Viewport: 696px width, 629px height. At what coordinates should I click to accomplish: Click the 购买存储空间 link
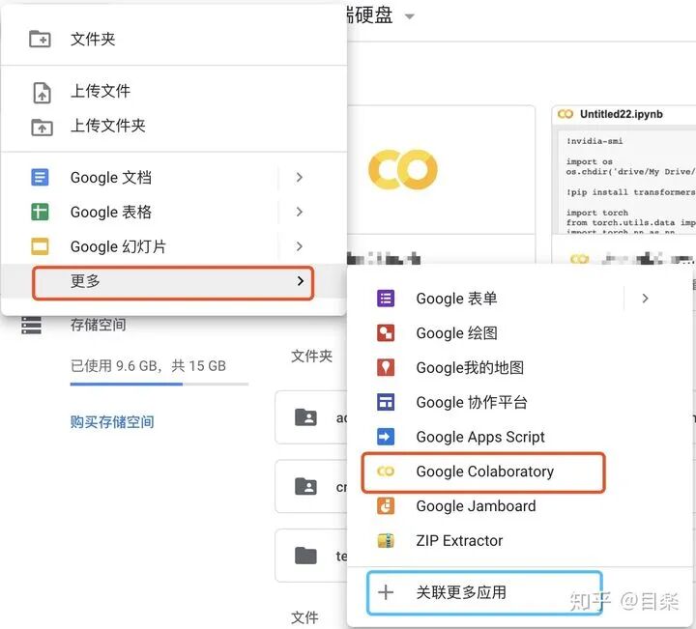[112, 422]
